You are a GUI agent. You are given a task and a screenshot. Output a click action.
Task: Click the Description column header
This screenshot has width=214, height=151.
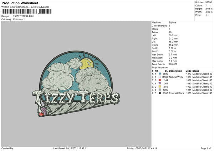click(175, 71)
